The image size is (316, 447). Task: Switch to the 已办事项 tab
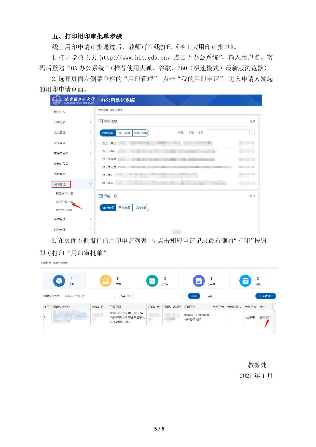(124, 208)
